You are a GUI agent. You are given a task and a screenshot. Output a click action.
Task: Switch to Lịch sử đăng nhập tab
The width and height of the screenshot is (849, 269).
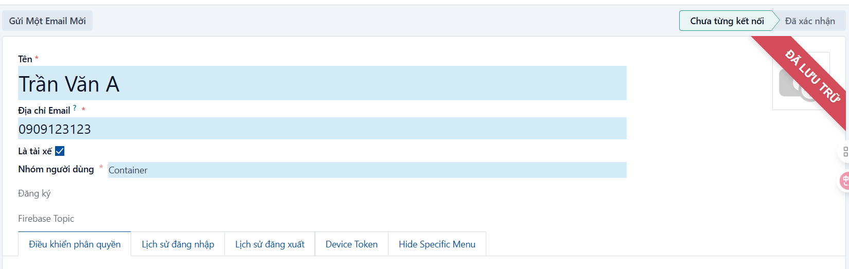pyautogui.click(x=178, y=244)
